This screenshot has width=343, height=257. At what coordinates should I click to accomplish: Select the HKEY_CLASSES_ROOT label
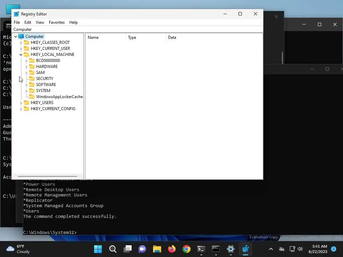pos(50,42)
